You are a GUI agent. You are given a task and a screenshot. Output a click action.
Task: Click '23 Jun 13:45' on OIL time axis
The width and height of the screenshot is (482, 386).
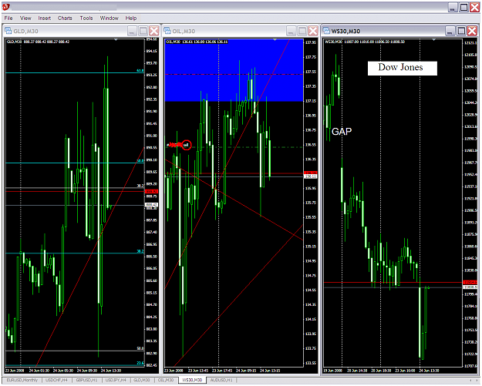pos(198,371)
